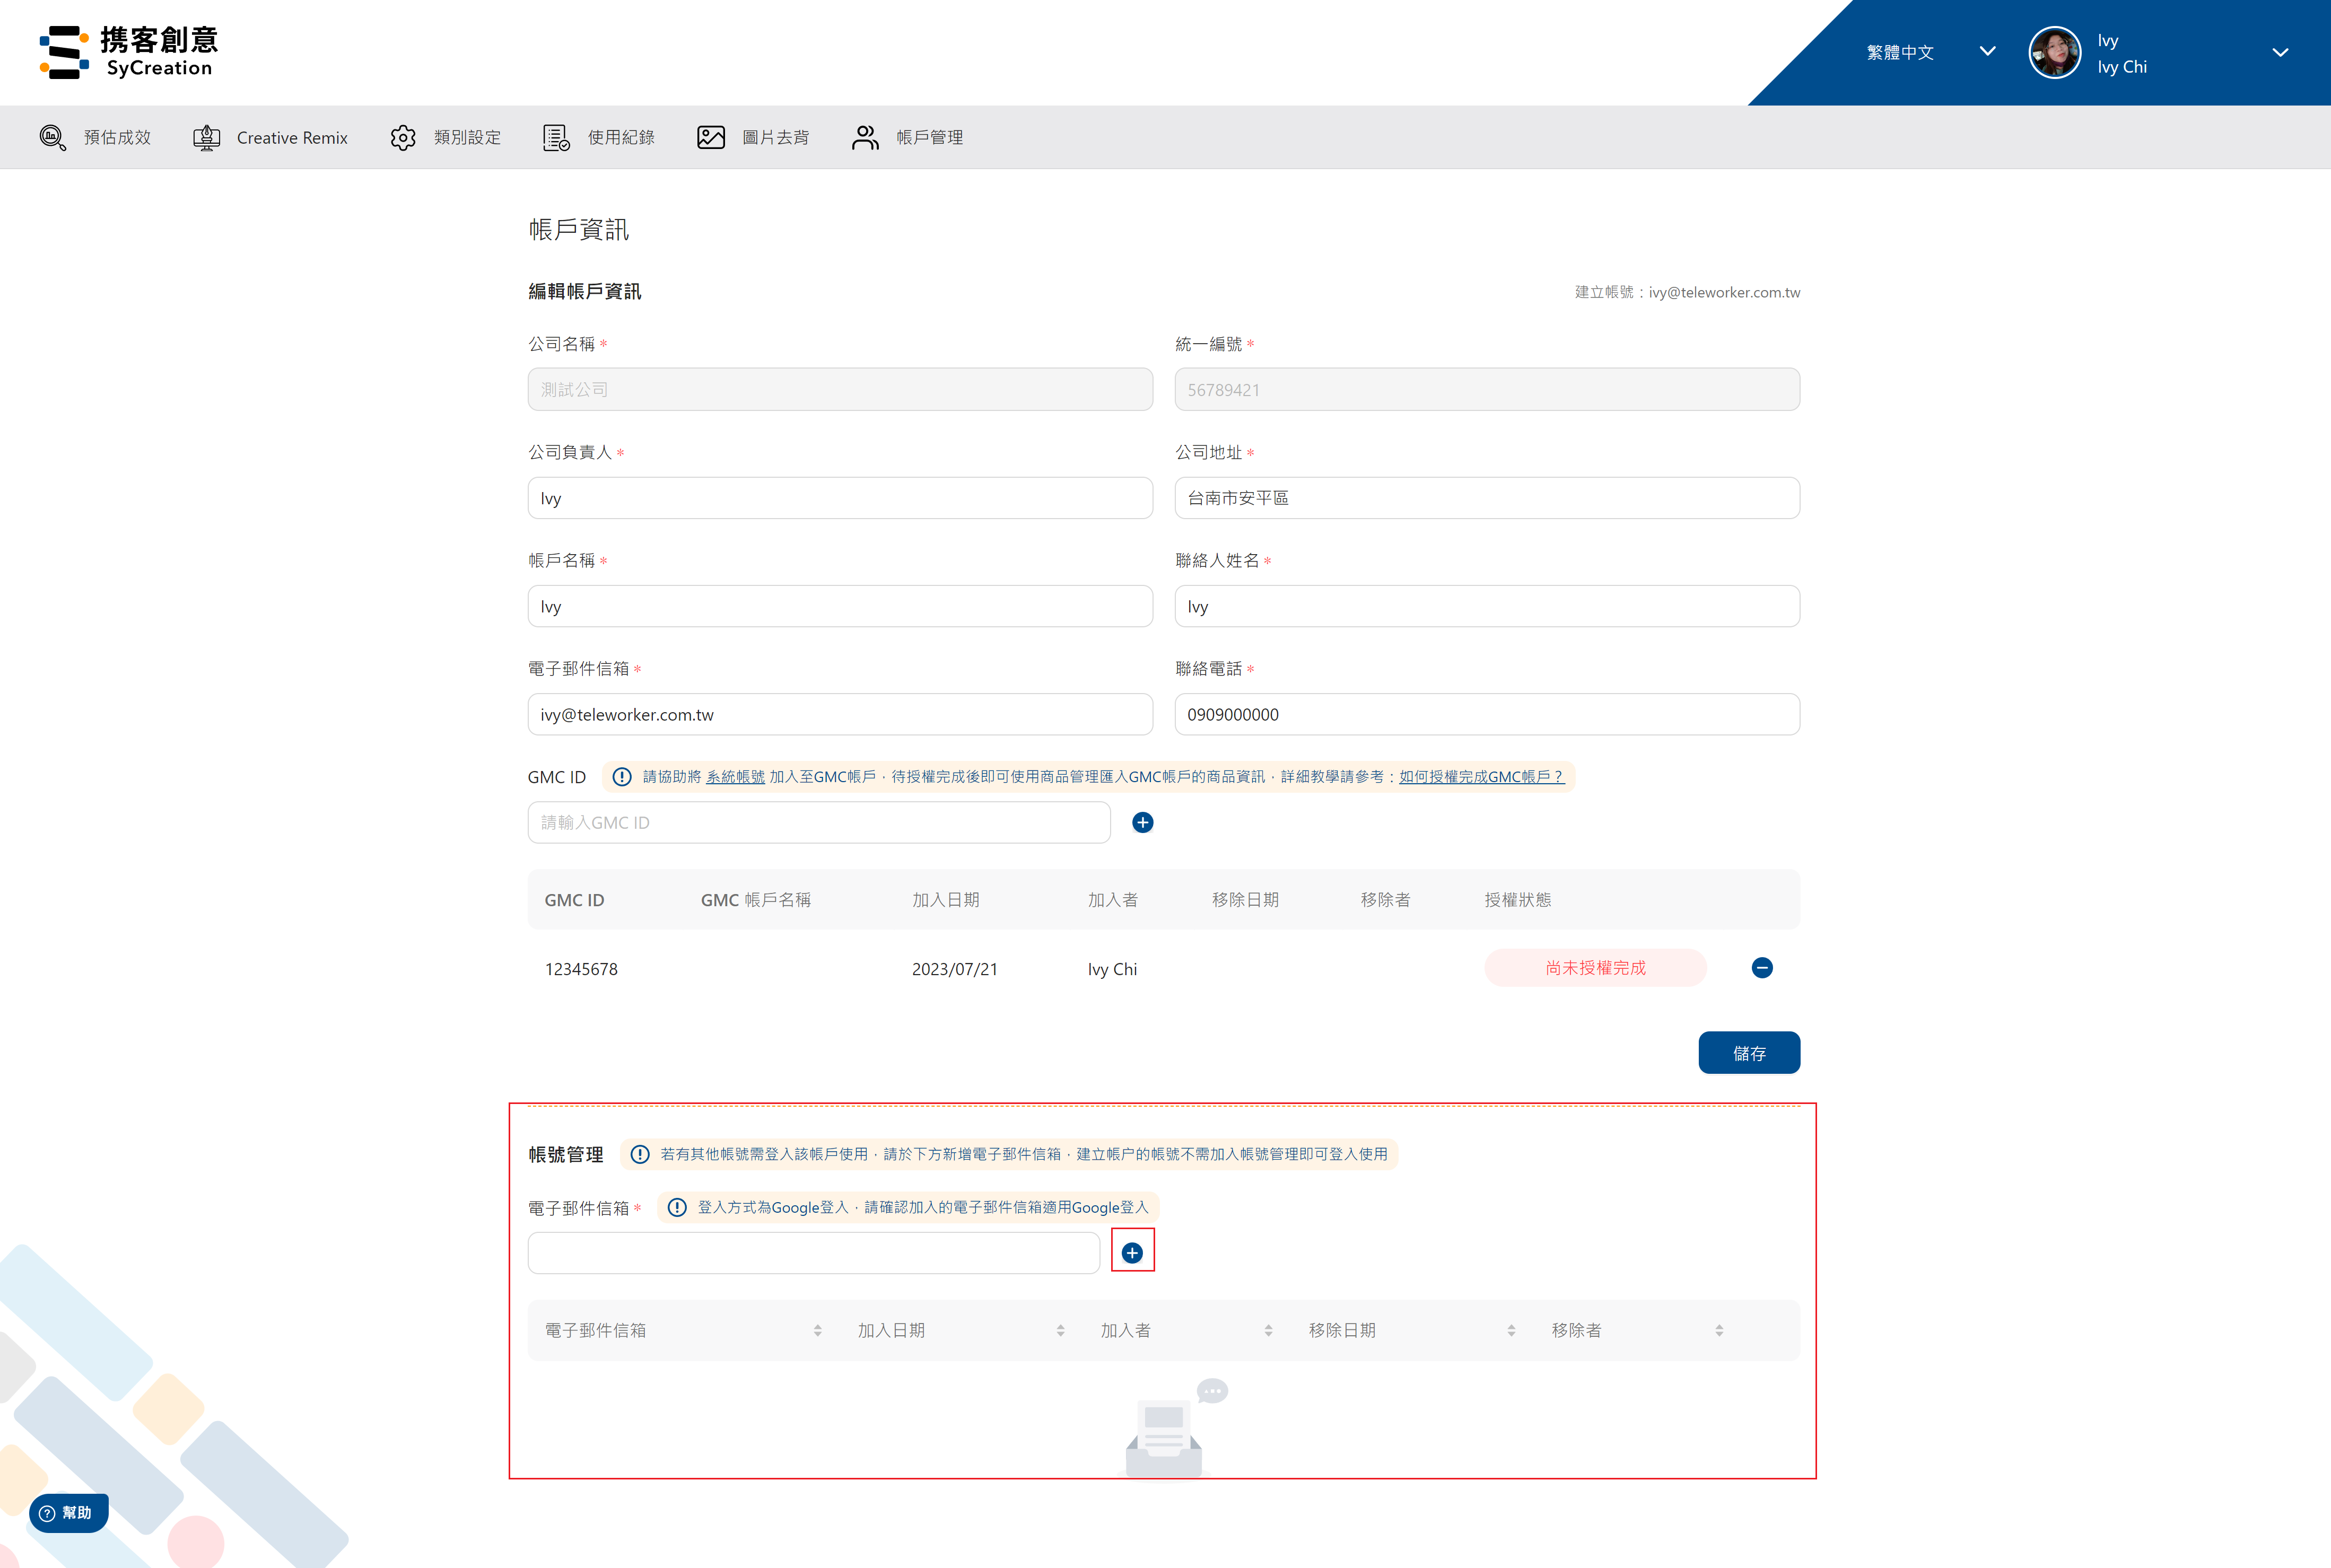Viewport: 2331px width, 1568px height.
Task: Click the 幫助 help button
Action: pyautogui.click(x=68, y=1512)
